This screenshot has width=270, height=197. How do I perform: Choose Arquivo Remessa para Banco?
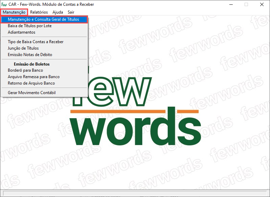44,77
